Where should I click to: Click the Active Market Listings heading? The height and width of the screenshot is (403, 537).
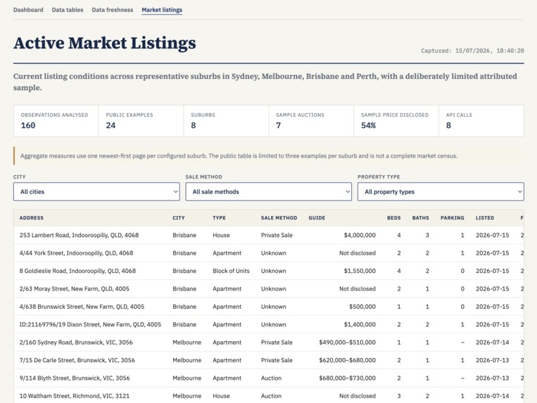coord(105,43)
